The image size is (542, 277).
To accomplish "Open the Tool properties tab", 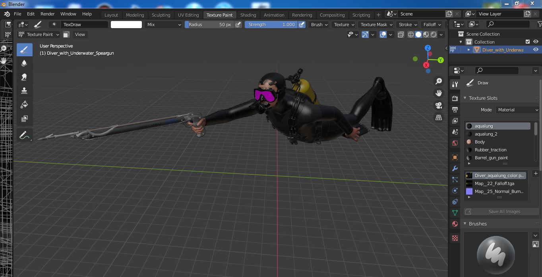I will pos(455,84).
